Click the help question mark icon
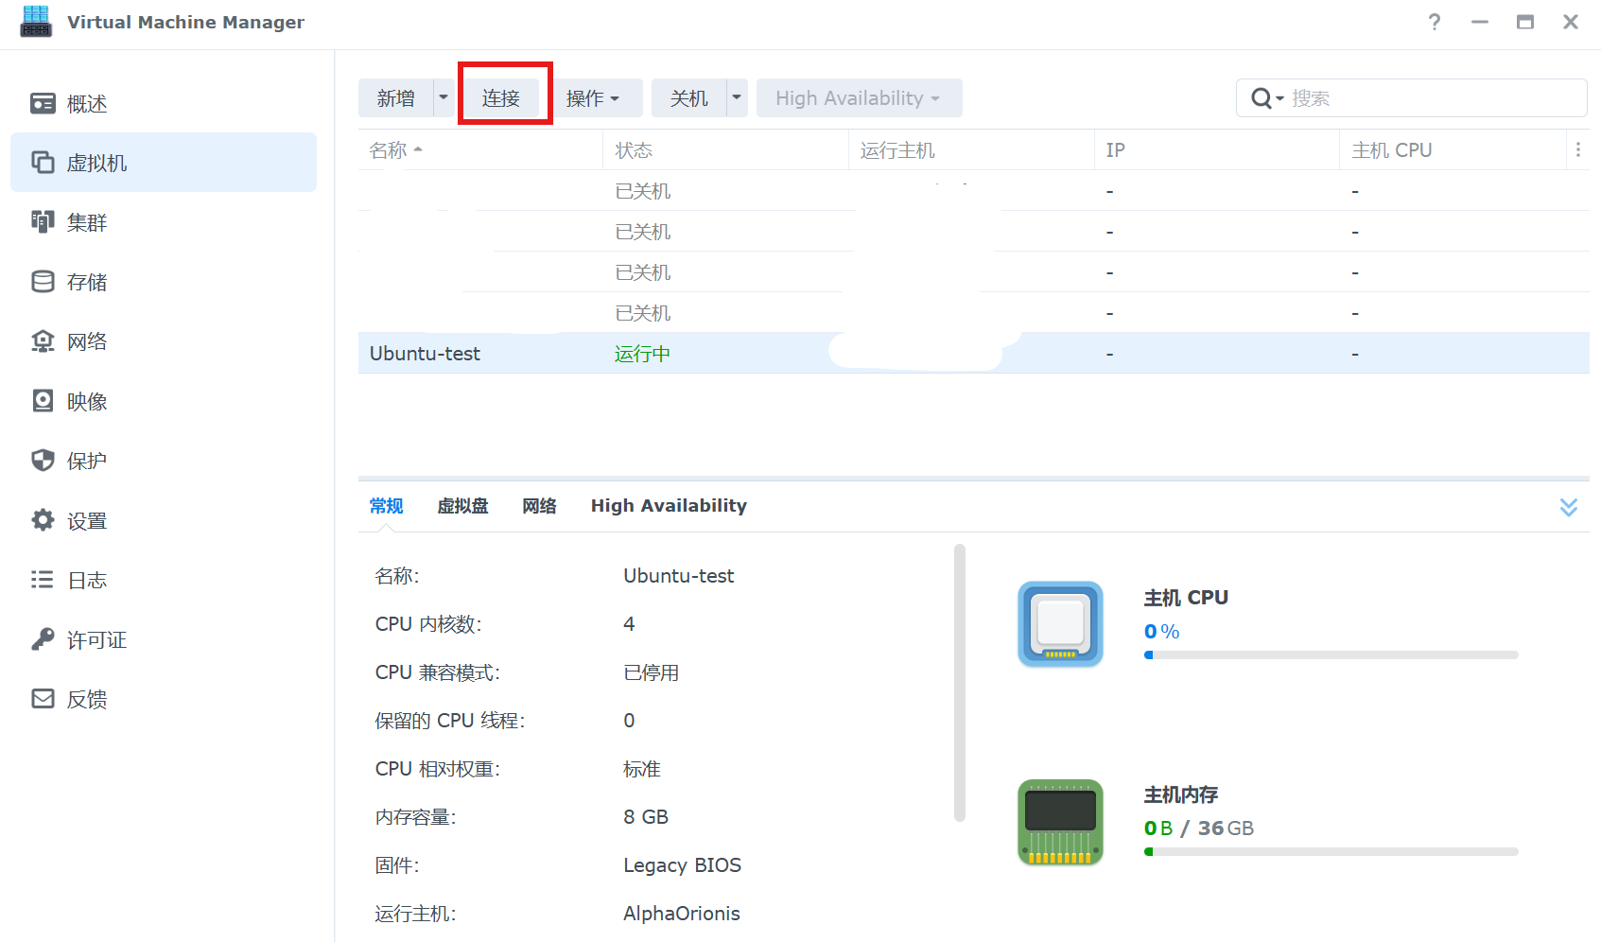This screenshot has width=1601, height=942. 1434,22
